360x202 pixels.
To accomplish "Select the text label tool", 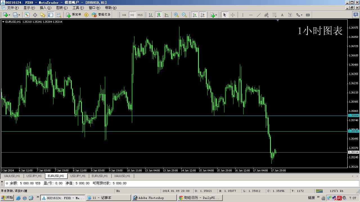I will pos(290,15).
